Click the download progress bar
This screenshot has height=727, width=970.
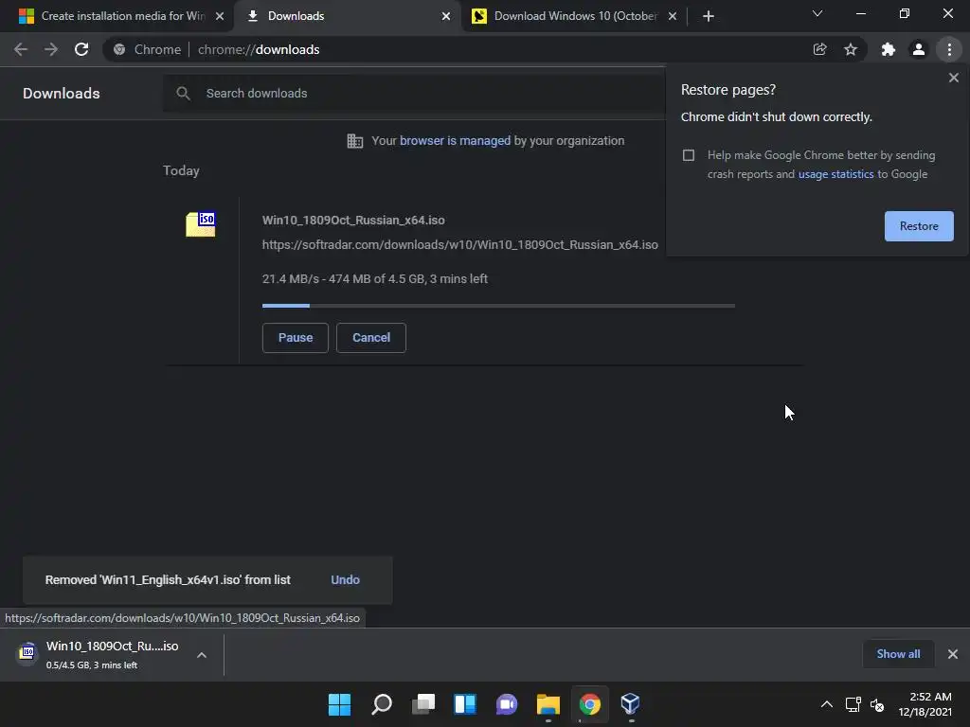[498, 306]
